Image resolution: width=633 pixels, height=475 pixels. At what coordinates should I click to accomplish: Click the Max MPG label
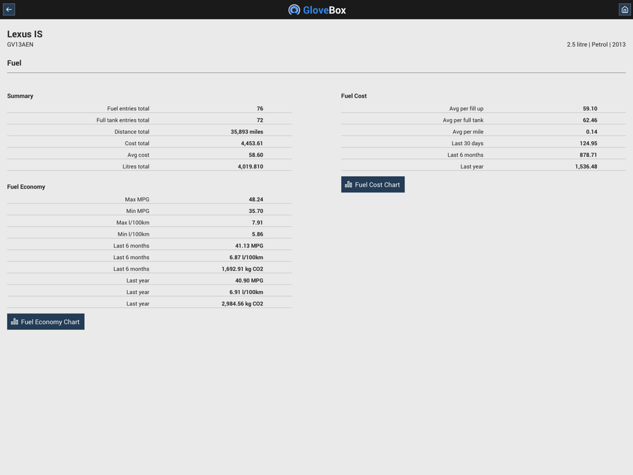[x=137, y=199]
